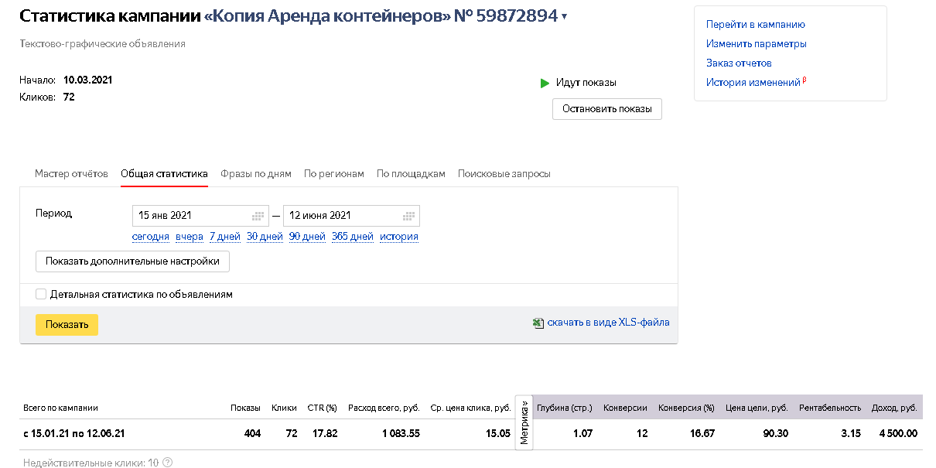The height and width of the screenshot is (468, 936).
Task: Choose the 30 дней period shortcut
Action: point(265,237)
